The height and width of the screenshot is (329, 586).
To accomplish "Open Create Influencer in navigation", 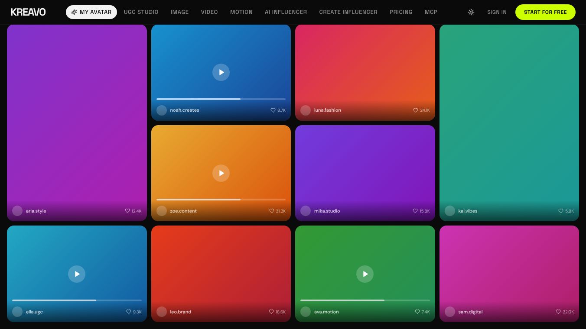I will coord(348,12).
